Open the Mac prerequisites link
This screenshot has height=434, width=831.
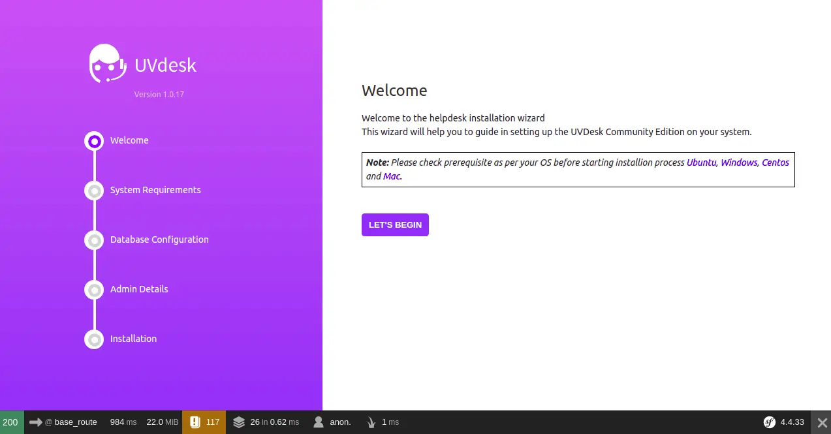392,176
